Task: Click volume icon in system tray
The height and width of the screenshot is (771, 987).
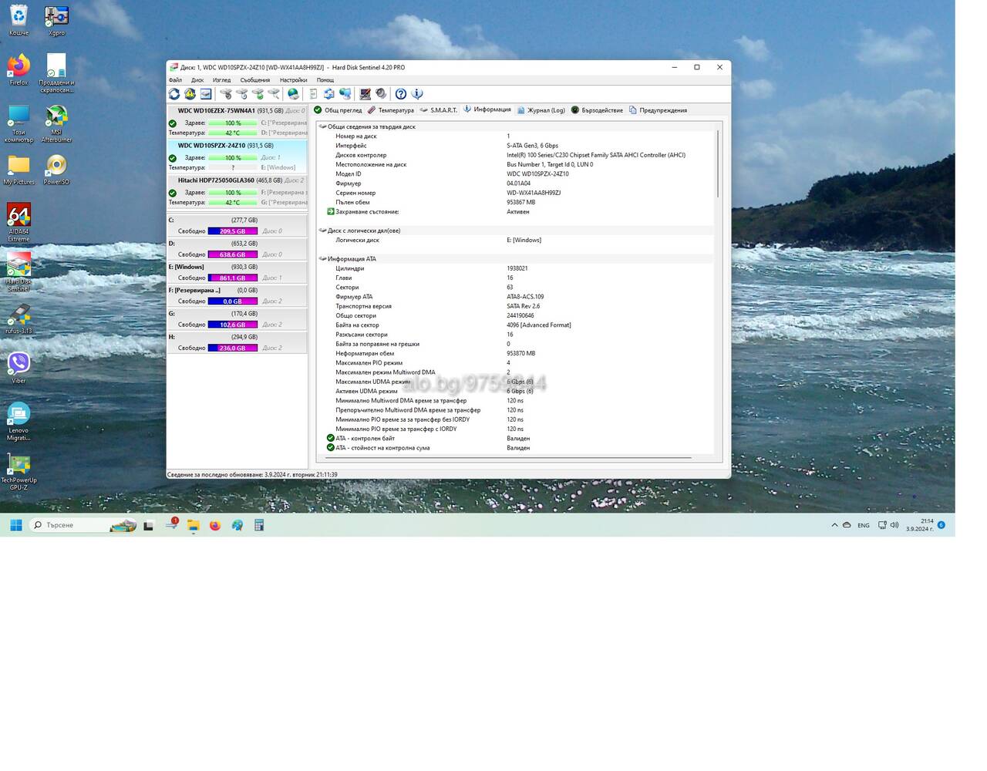Action: 894,525
